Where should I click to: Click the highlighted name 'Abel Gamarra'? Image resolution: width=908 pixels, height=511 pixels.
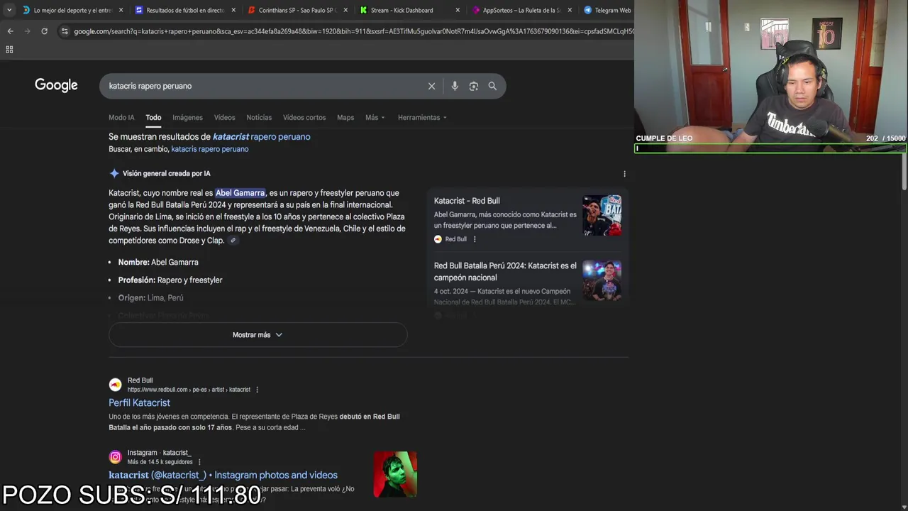pos(240,193)
